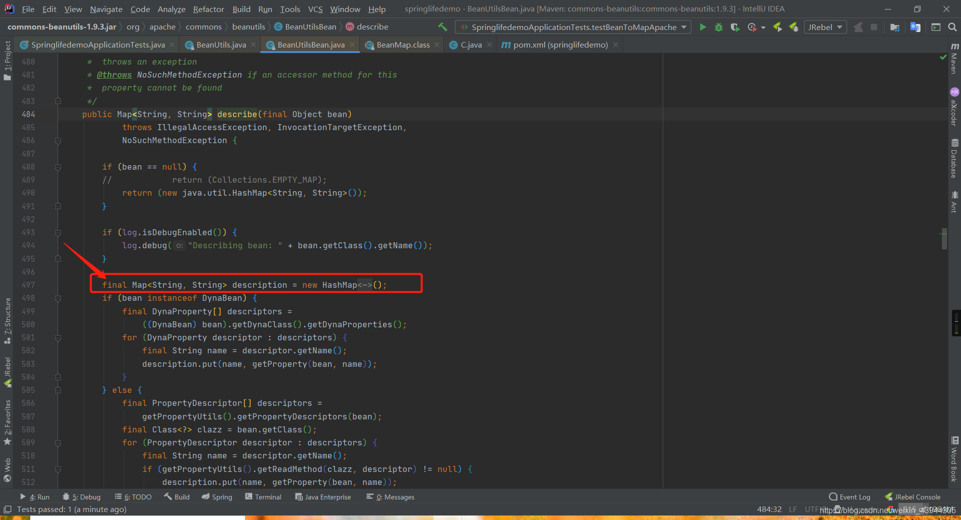
Task: Open the Event Log button
Action: click(850, 497)
